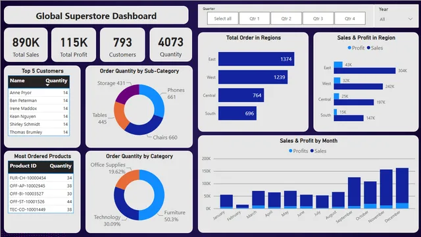The width and height of the screenshot is (421, 237).
Task: Click the East 43K profit bar
Action: (338, 65)
